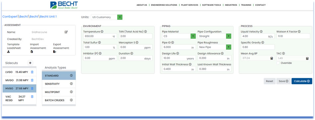Delete the VAC RESID sidecut
Viewport: 315px width, 120px height.
click(x=32, y=97)
